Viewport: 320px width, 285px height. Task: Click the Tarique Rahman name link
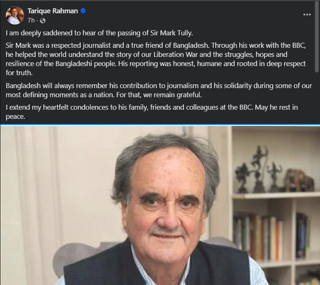pyautogui.click(x=52, y=11)
